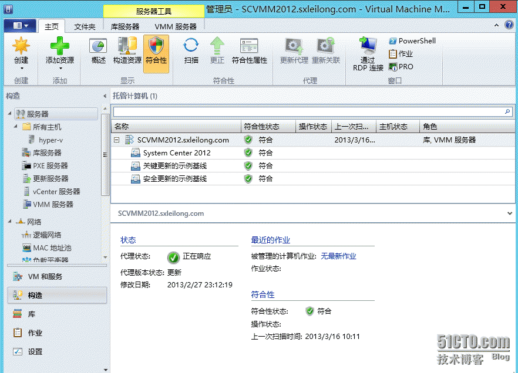The width and height of the screenshot is (518, 373).
Task: Sort by the 上一次扫... column header
Action: 354,126
